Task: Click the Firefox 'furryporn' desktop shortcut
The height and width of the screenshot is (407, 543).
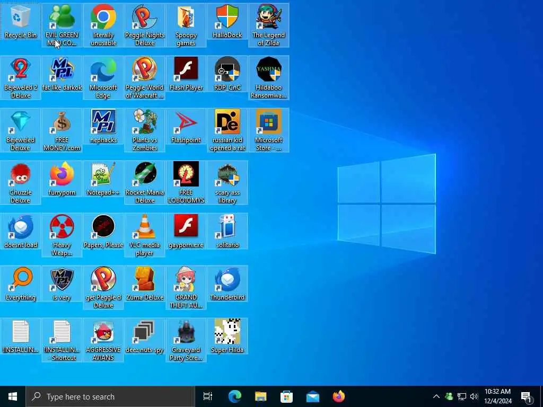Action: (x=62, y=179)
